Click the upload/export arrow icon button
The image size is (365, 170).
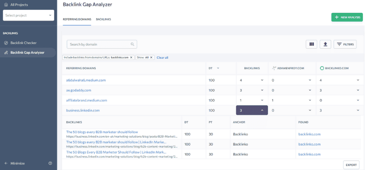pos(325,44)
